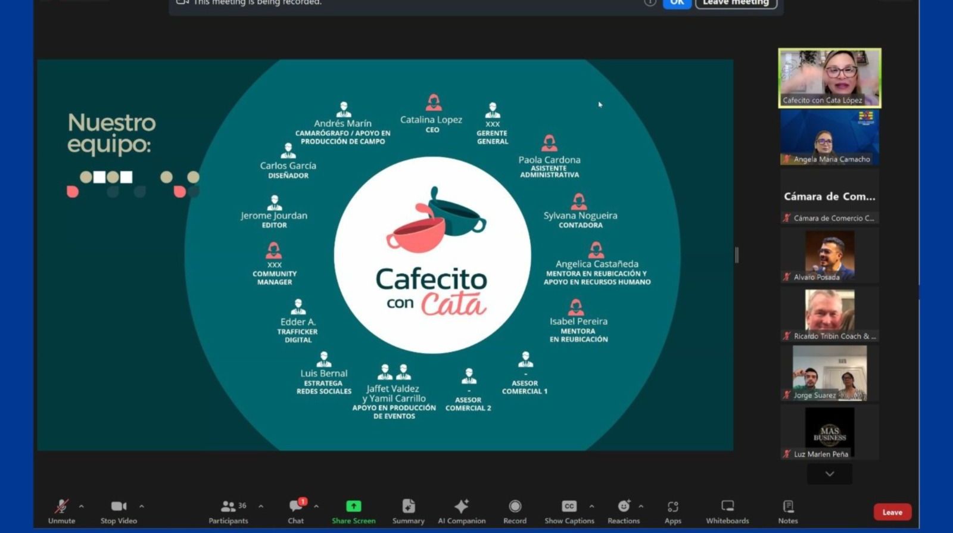Open meeting Notes
This screenshot has height=533, width=953.
pos(788,511)
